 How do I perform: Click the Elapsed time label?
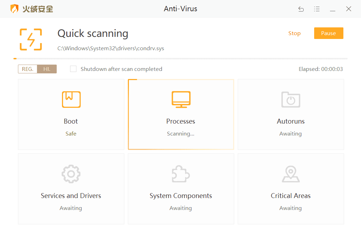click(320, 69)
